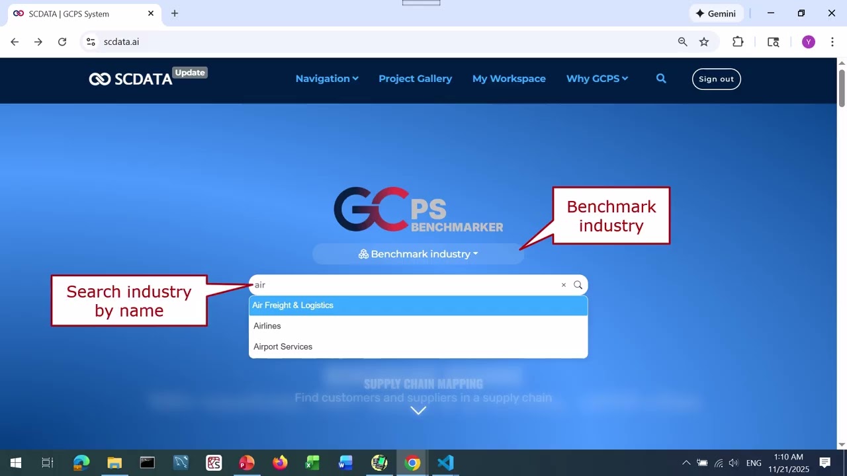The width and height of the screenshot is (847, 476).
Task: Open the network icon in system tray
Action: click(718, 463)
